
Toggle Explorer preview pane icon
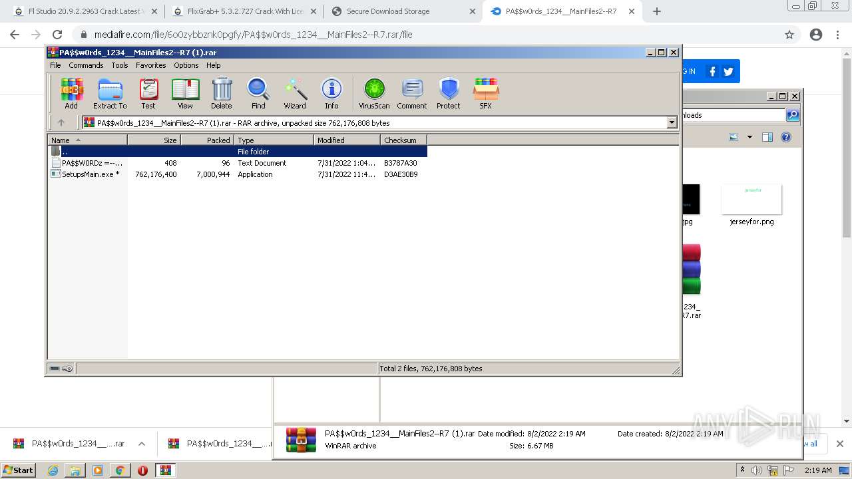tap(767, 137)
